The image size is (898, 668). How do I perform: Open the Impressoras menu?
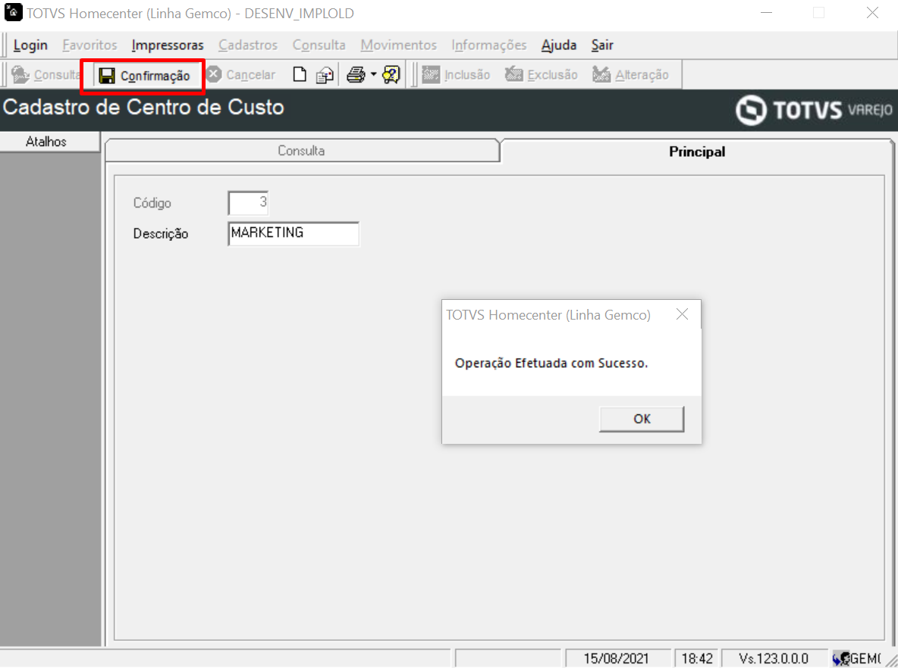tap(167, 45)
